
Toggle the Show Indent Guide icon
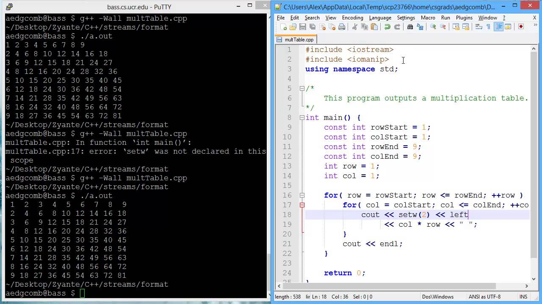tap(498, 27)
